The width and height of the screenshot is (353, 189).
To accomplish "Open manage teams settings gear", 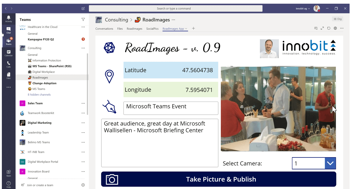I will click(x=83, y=185).
